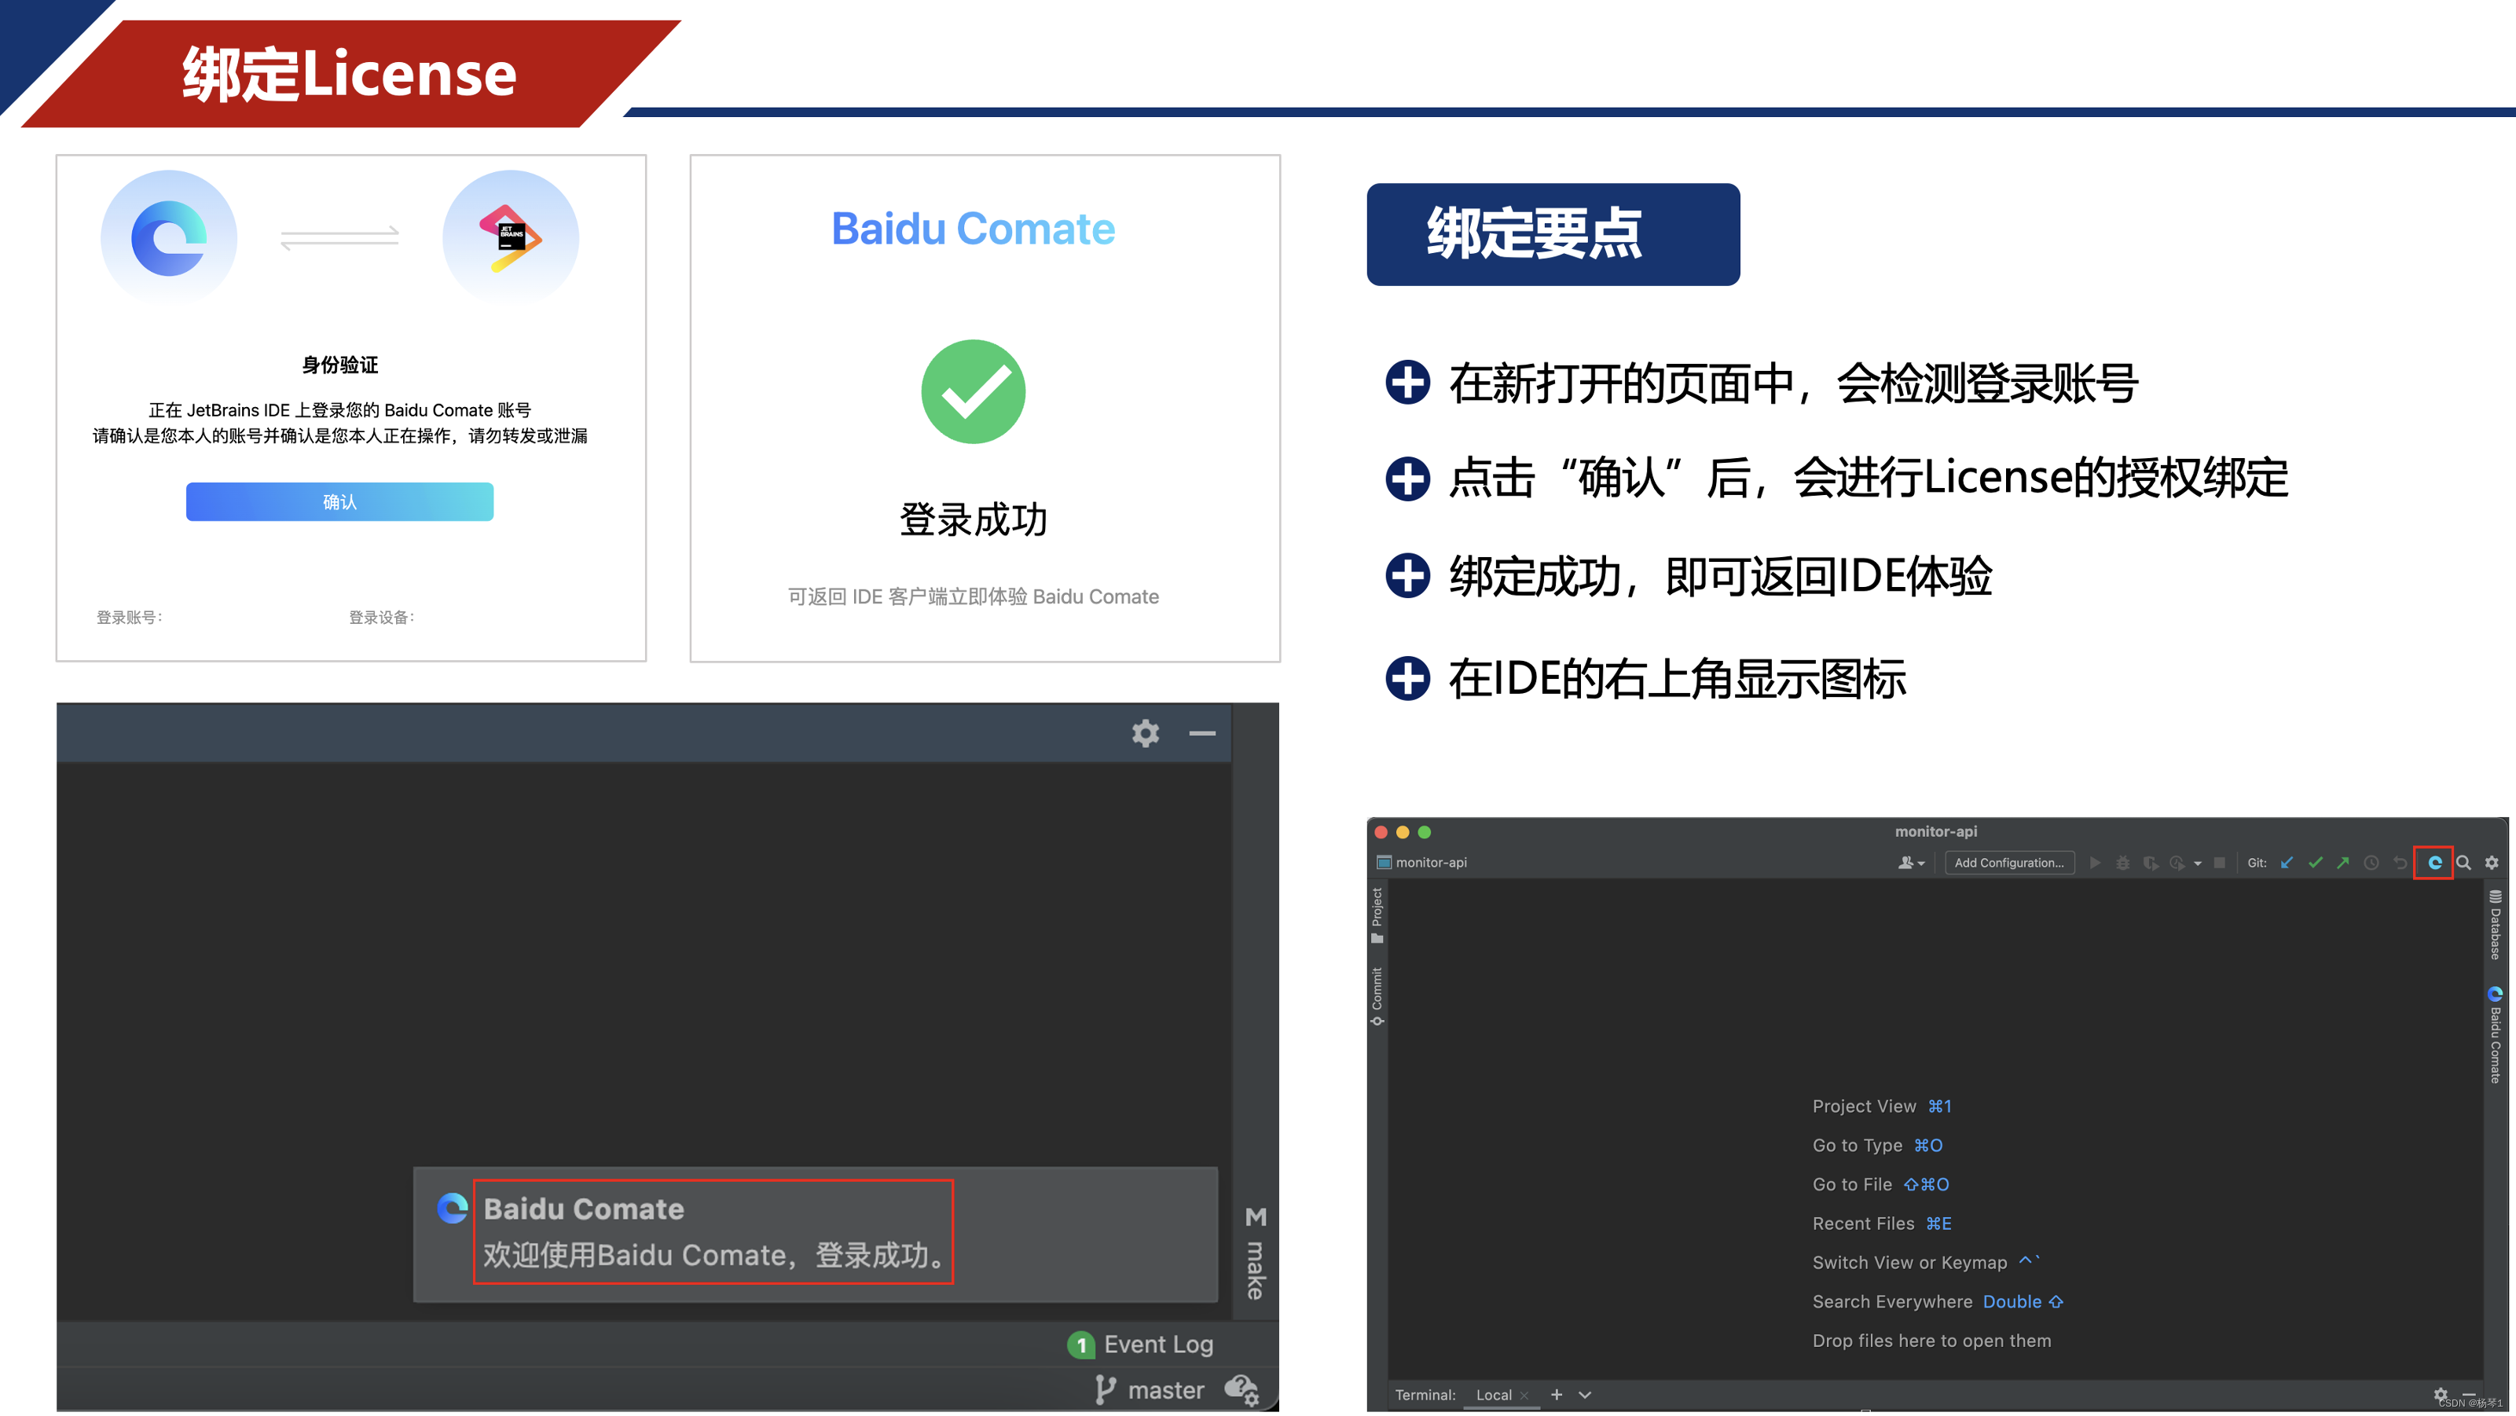Click the JetBrains logo in the verification card
The image size is (2516, 1416).
pyautogui.click(x=510, y=237)
